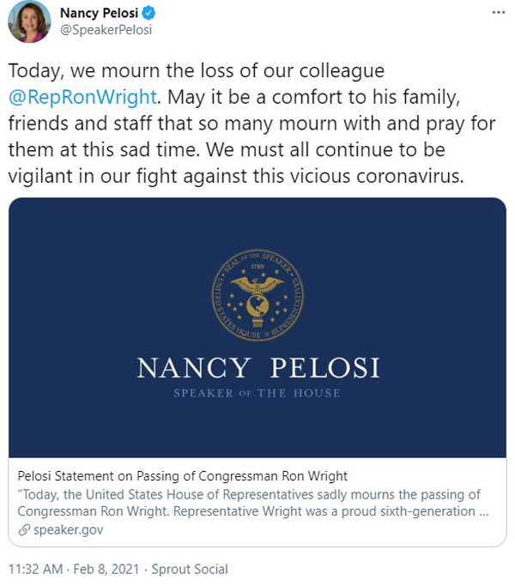This screenshot has width=515, height=586.
Task: Click Nancy Pelosi's profile picture
Action: pyautogui.click(x=29, y=21)
